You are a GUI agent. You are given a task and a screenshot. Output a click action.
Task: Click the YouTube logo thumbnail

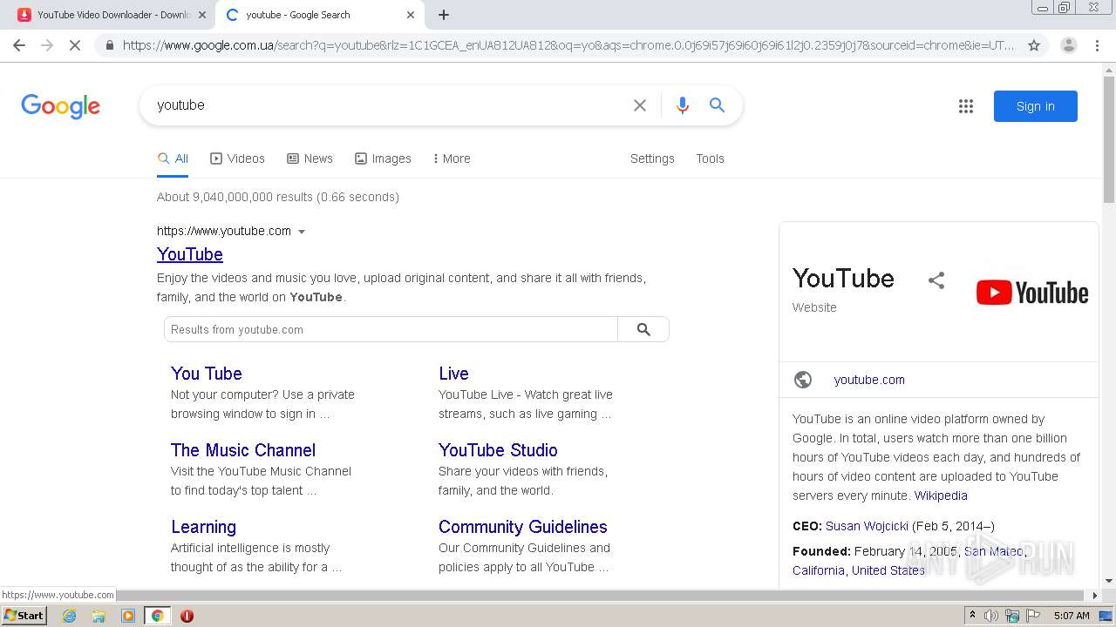pos(1032,293)
